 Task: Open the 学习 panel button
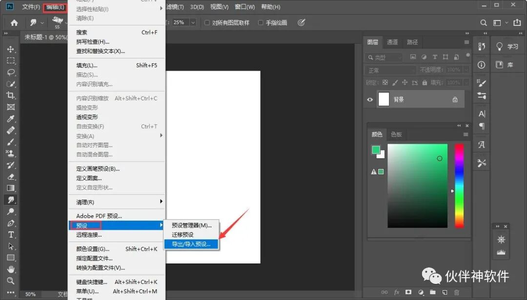point(507,47)
